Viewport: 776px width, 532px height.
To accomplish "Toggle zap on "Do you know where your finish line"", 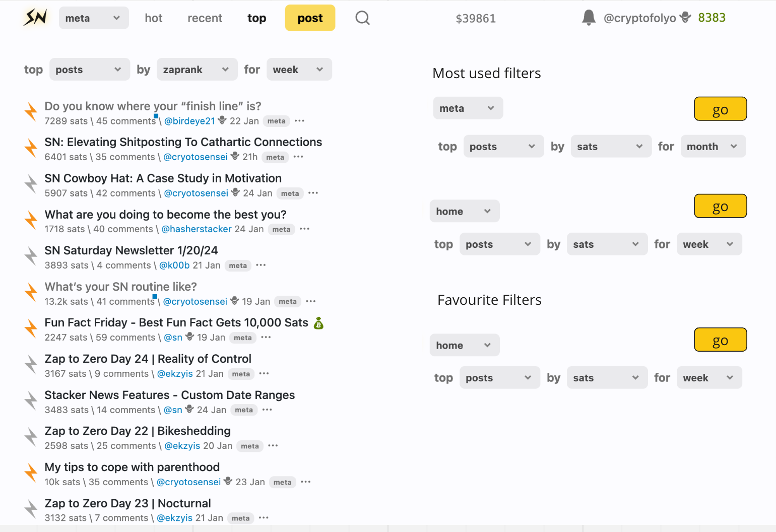I will pyautogui.click(x=31, y=112).
